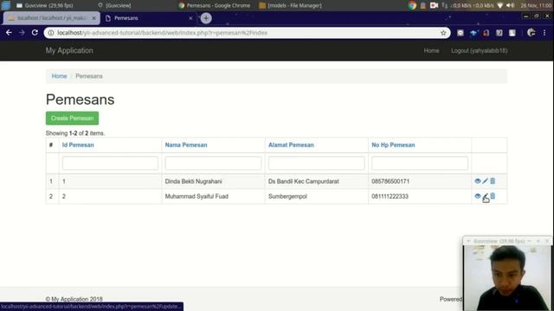
Task: Click first extension icon beside address bar
Action: (x=460, y=33)
